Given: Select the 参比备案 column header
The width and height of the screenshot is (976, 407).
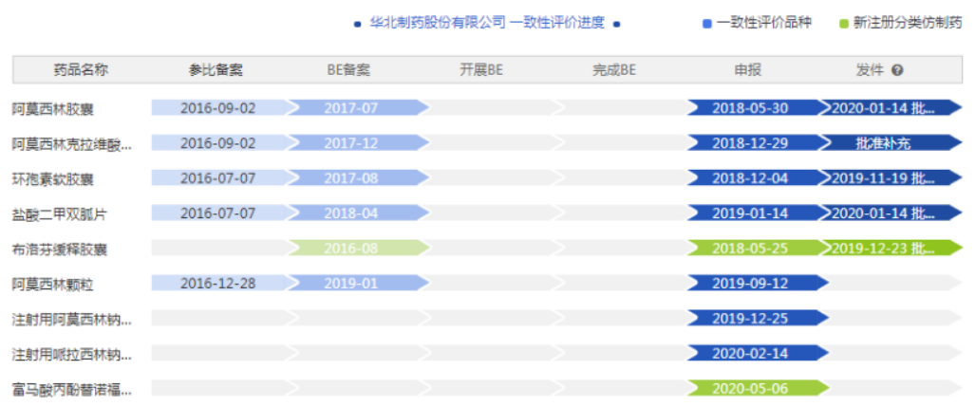Looking at the screenshot, I should (x=216, y=70).
